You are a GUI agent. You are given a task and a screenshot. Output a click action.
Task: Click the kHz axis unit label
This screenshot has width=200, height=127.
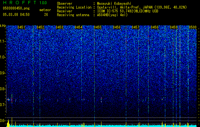pyautogui.click(x=3, y=26)
